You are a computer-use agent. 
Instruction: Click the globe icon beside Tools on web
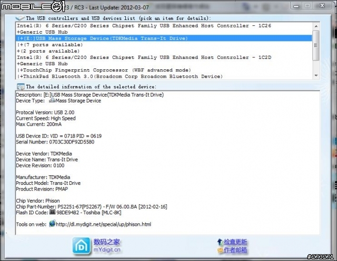(x=52, y=224)
